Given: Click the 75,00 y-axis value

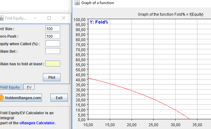Looking at the screenshot, I should (x=80, y=45).
